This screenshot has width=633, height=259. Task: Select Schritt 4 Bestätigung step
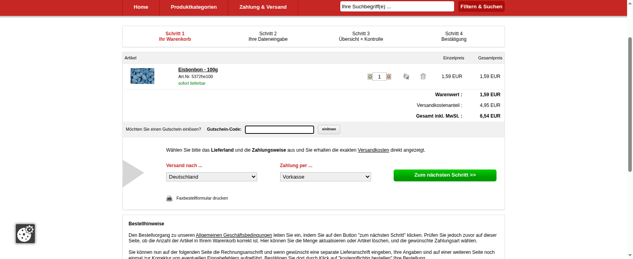(454, 36)
